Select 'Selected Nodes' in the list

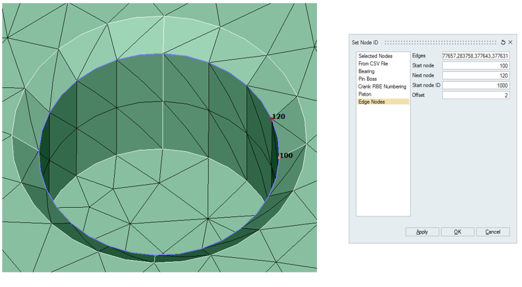(375, 56)
